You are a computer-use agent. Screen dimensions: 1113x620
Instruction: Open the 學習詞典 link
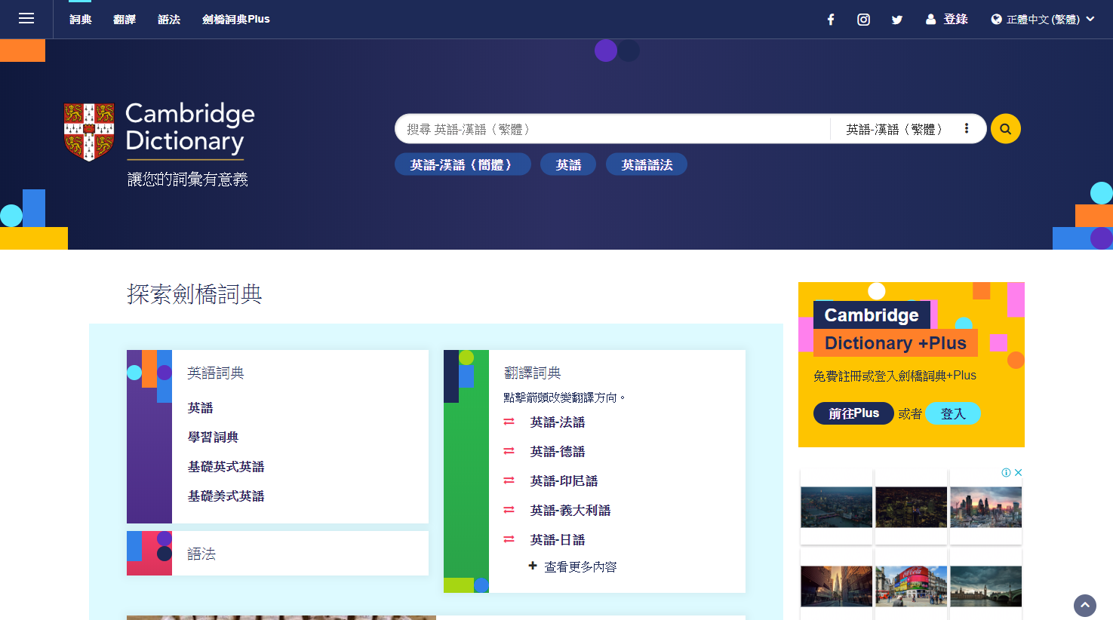213,437
